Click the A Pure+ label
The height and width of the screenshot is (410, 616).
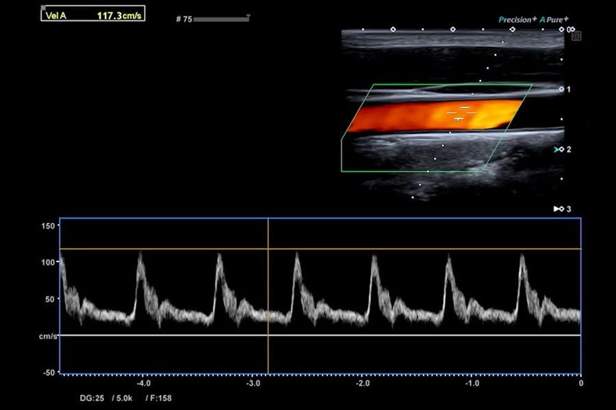pos(554,20)
